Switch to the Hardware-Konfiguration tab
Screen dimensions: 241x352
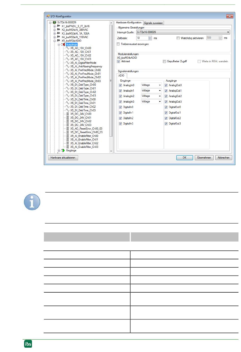[129, 23]
